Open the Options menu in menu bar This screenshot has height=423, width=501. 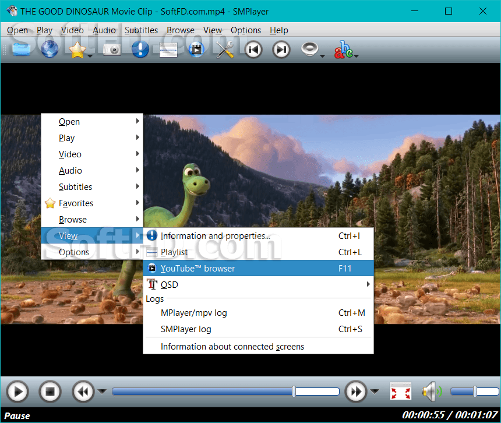[246, 30]
